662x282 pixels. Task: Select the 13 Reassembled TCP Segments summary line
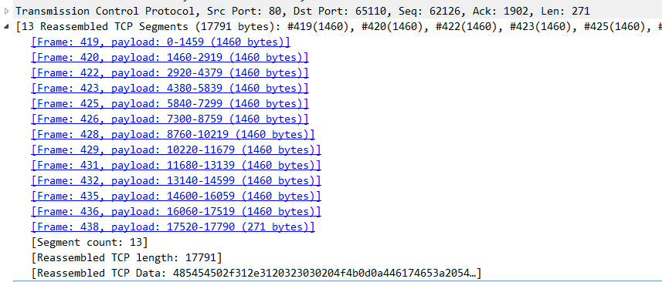(x=338, y=26)
